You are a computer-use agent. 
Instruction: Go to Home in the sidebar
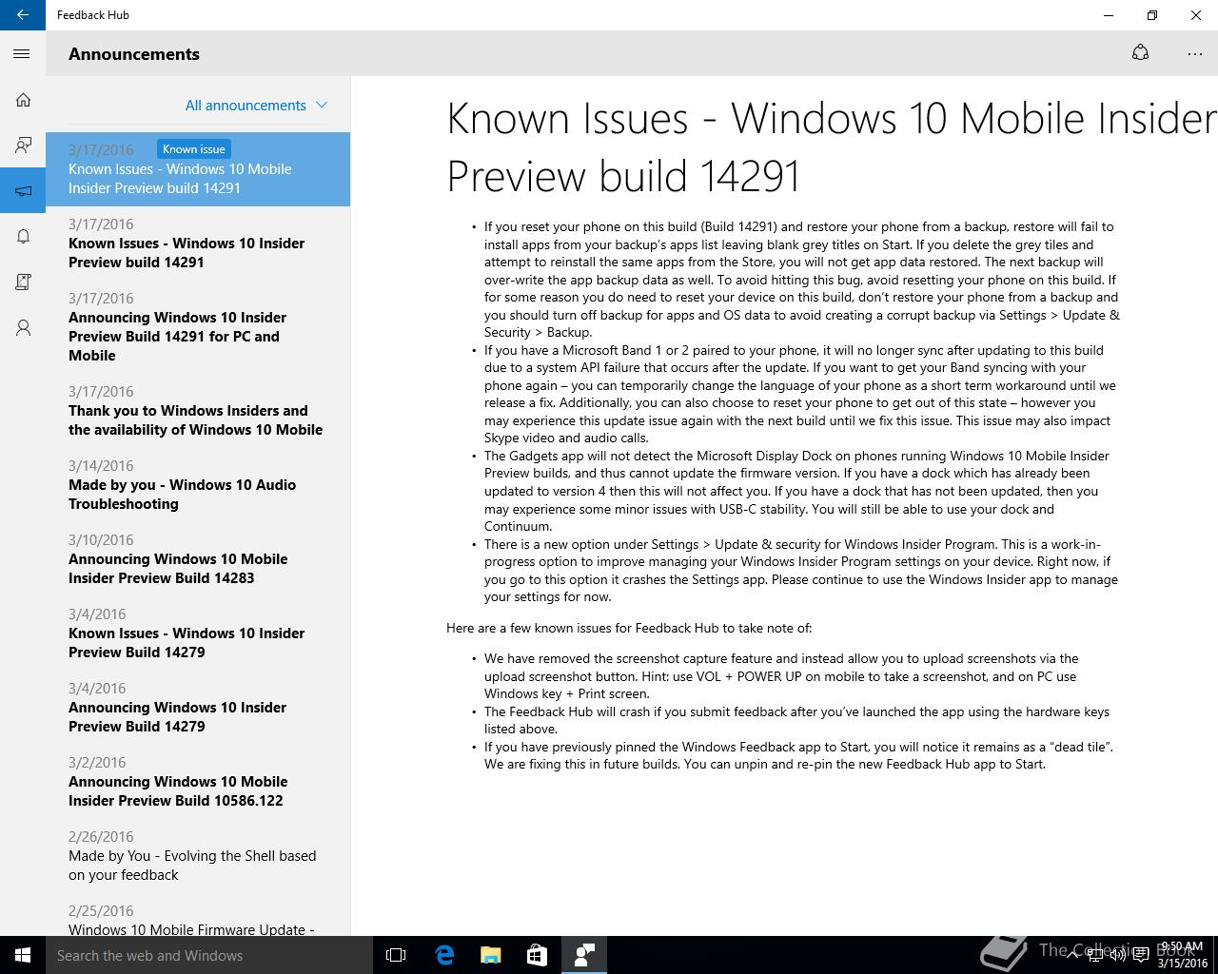(23, 100)
